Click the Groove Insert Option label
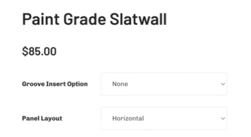Image resolution: width=251 pixels, height=137 pixels. click(55, 84)
